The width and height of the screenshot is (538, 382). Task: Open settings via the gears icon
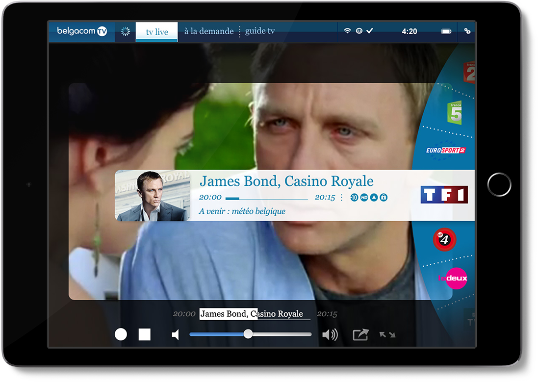467,31
